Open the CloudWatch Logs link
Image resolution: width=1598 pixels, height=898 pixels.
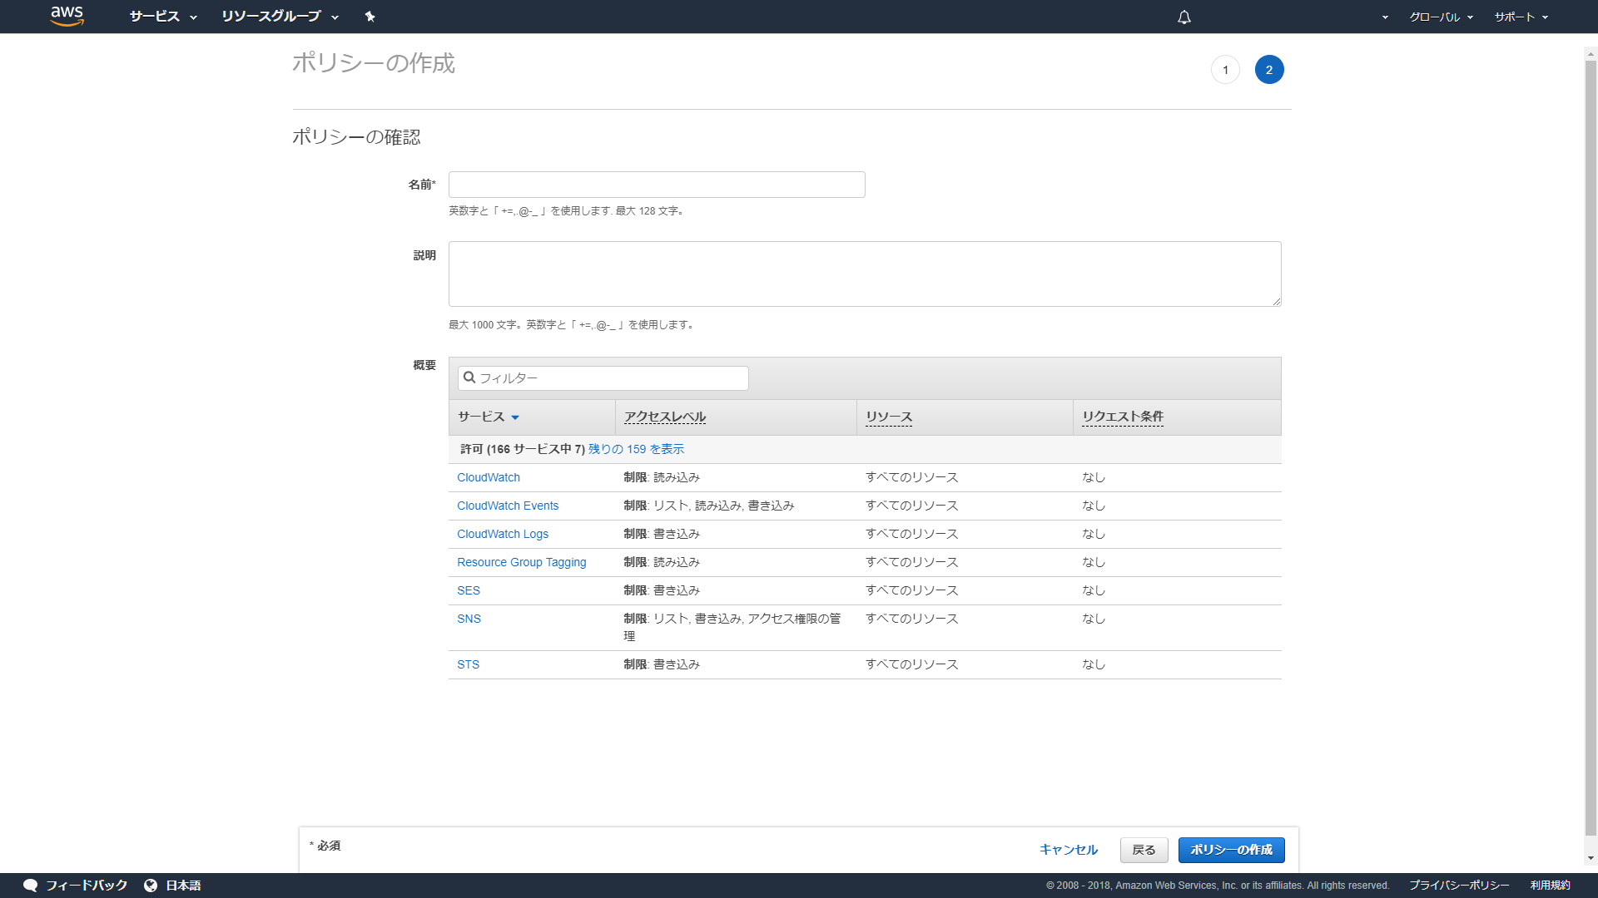click(503, 534)
